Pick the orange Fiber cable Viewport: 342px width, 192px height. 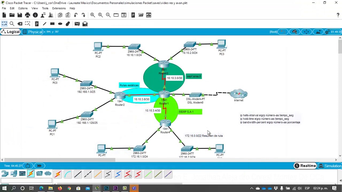pos(98,175)
